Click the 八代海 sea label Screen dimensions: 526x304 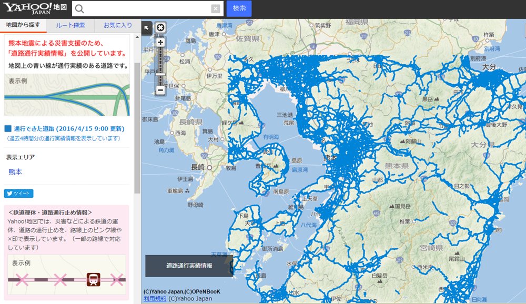point(308,225)
